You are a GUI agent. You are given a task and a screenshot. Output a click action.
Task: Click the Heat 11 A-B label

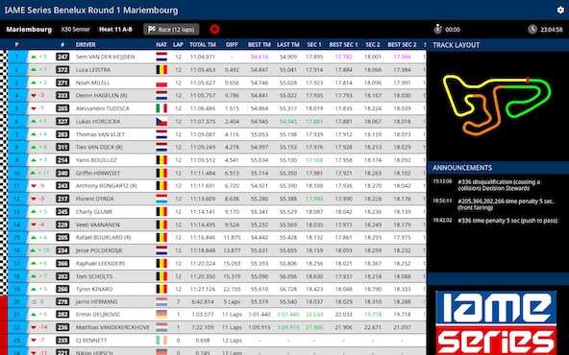point(115,30)
